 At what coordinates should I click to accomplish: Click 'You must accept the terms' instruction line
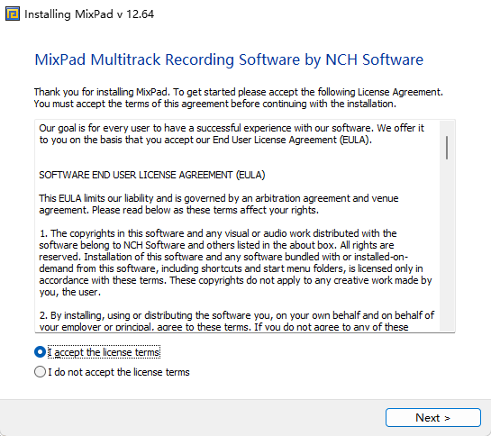(215, 104)
